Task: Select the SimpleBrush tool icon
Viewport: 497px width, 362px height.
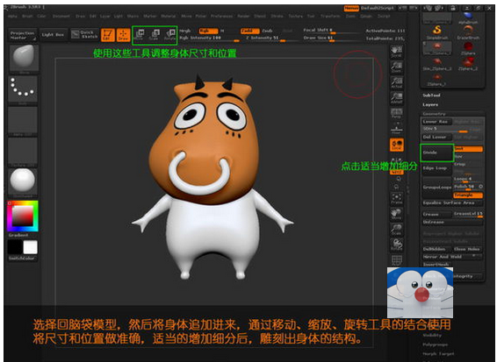Action: tap(437, 32)
